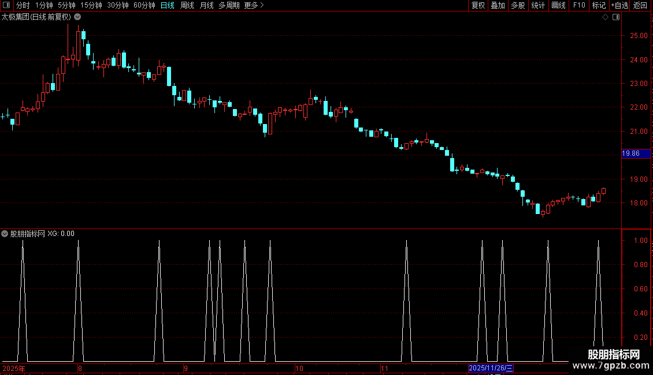Click the 标记 mark button
The image size is (653, 375).
[x=599, y=5]
